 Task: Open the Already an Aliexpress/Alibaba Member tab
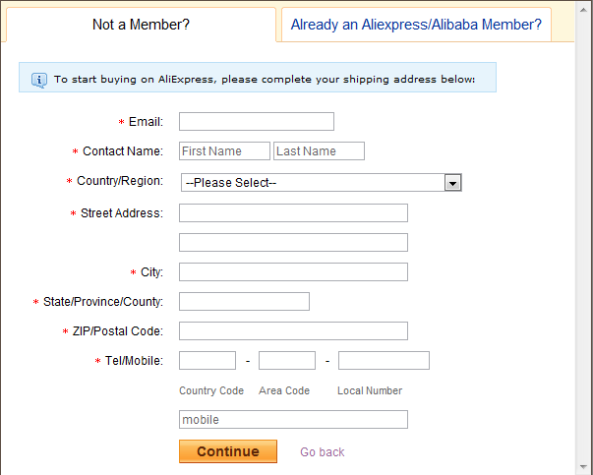[x=416, y=25]
